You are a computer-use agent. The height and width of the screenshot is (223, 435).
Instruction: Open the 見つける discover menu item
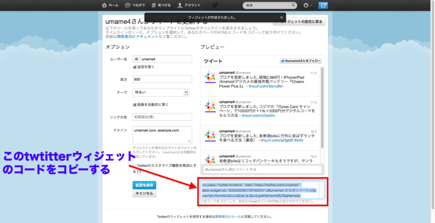(x=161, y=5)
